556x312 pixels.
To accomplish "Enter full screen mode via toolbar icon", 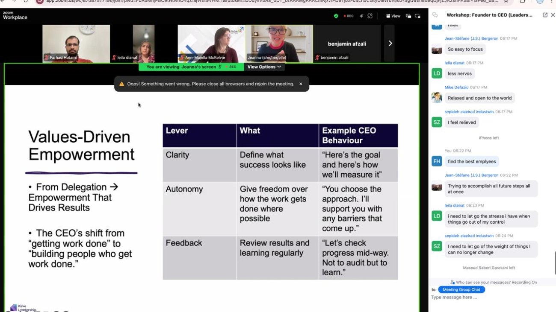I will pos(370,16).
